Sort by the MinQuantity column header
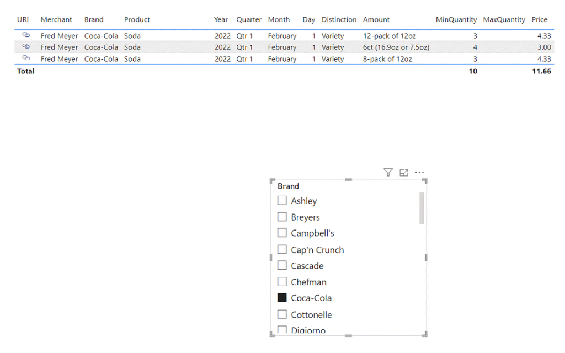Viewport: 565px width, 353px height. [x=456, y=19]
